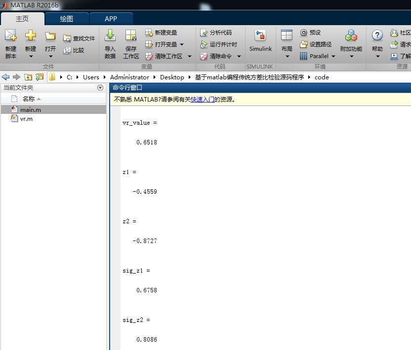Viewport: 411px width, 350px height.
Task: Click Set Path (设置路径)
Action: click(x=316, y=44)
